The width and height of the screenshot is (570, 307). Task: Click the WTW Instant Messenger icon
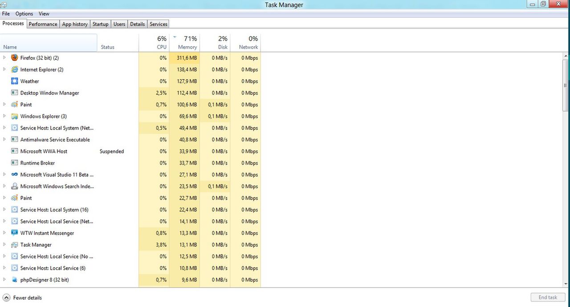[x=14, y=233]
